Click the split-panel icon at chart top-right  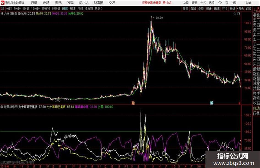tap(239, 14)
